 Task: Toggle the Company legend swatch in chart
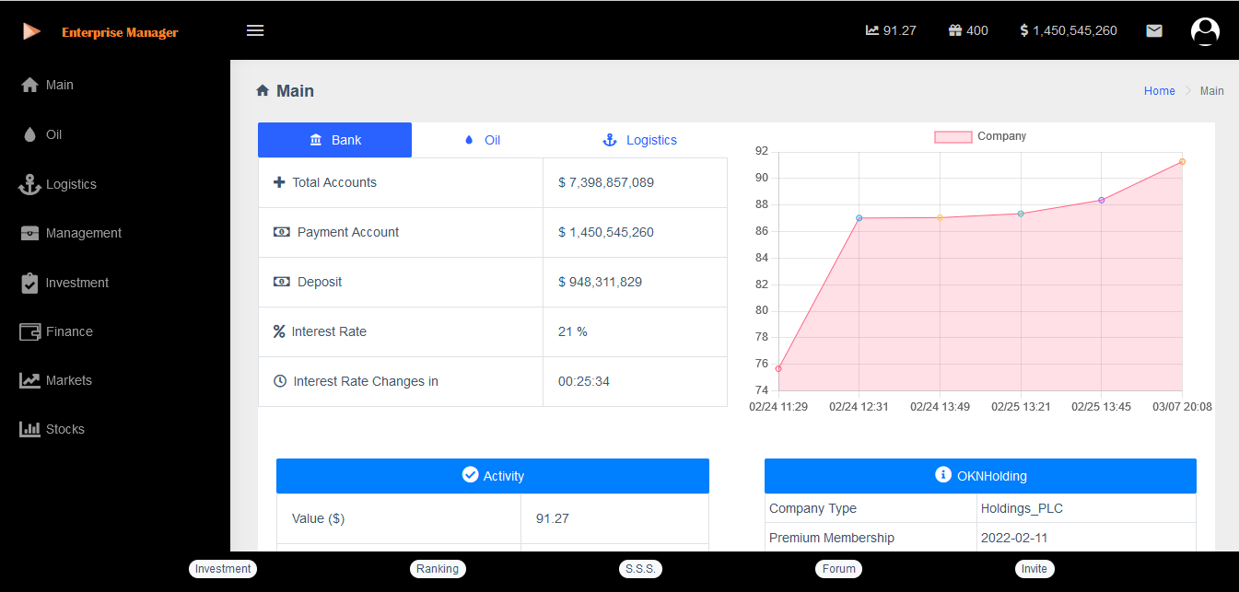[x=953, y=136]
